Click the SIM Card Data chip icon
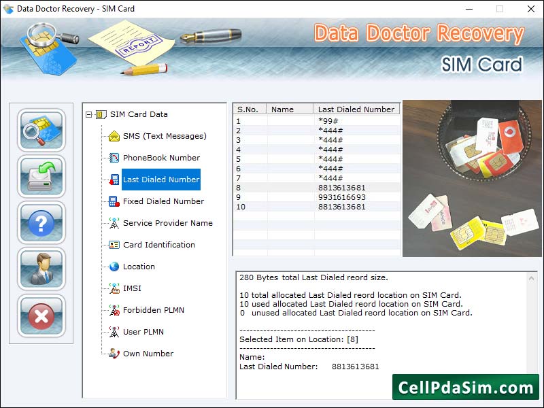 coord(101,114)
